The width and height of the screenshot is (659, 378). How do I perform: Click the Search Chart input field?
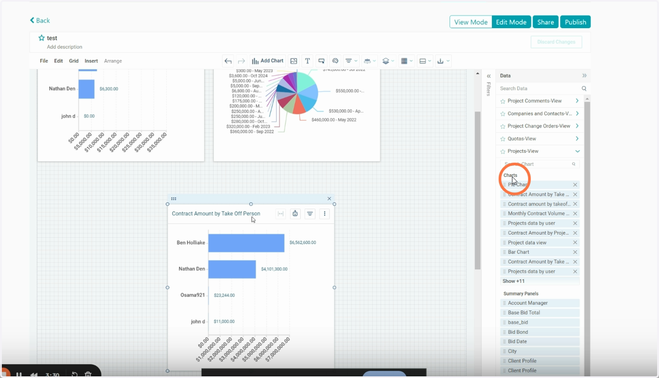pos(540,164)
